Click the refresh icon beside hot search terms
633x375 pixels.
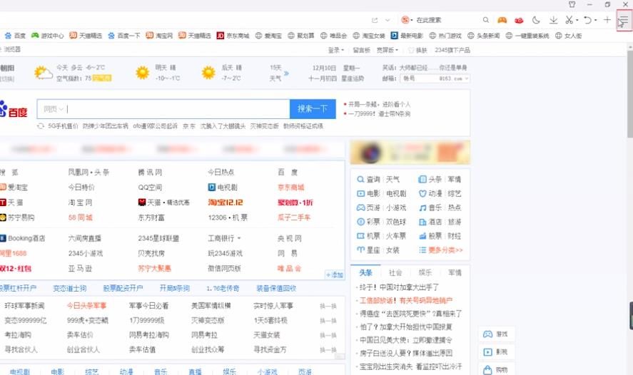click(41, 126)
